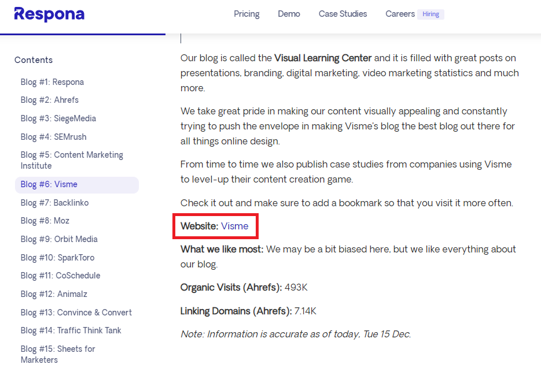
Task: Jump to Blog #13: Convince & Convert
Action: [76, 313]
